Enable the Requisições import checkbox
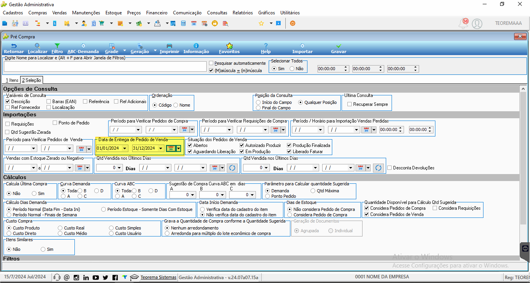Viewport: 530px width, 283px height. point(8,124)
